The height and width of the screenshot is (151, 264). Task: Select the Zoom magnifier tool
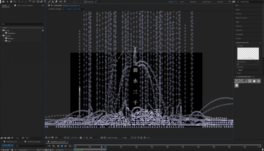click(x=15, y=1)
